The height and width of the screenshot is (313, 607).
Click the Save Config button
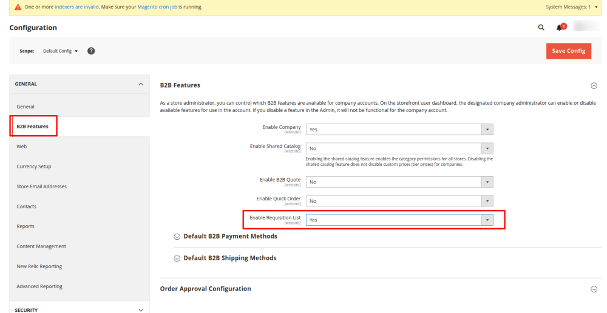[x=568, y=51]
